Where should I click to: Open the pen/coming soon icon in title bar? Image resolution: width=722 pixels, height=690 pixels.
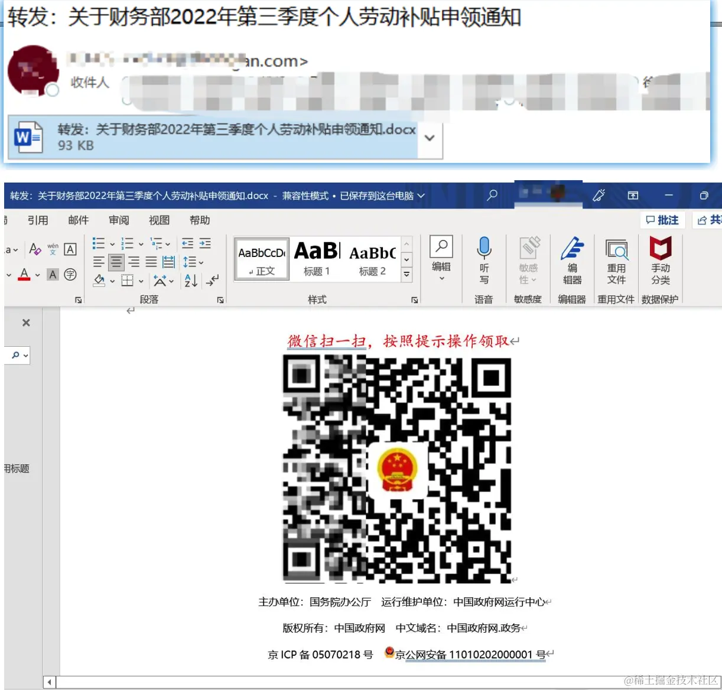click(x=599, y=195)
